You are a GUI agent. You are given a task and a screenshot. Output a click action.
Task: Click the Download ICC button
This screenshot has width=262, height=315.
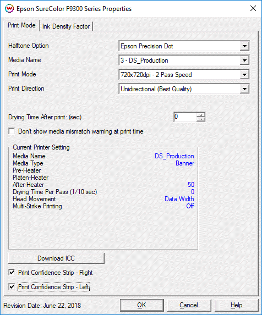click(56, 258)
